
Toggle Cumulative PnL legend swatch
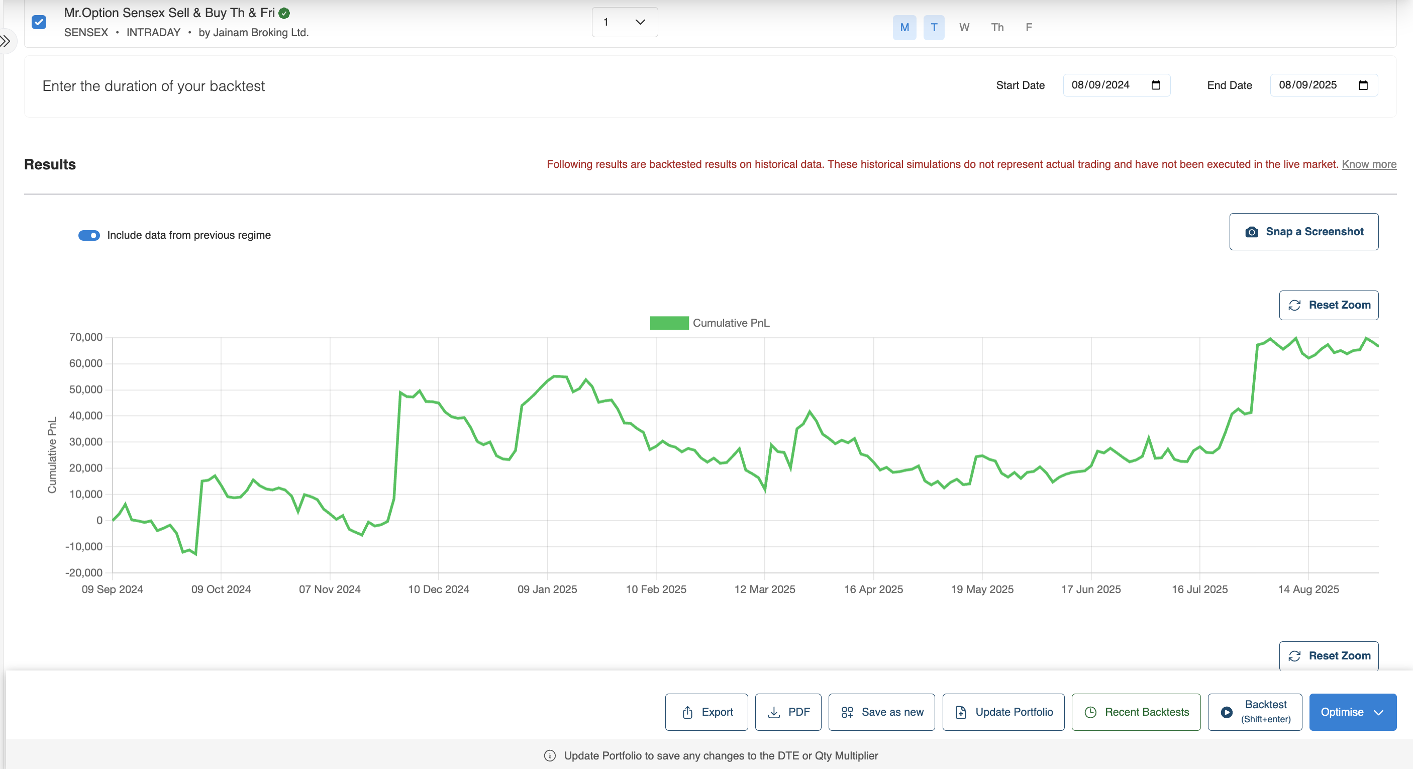(x=669, y=323)
